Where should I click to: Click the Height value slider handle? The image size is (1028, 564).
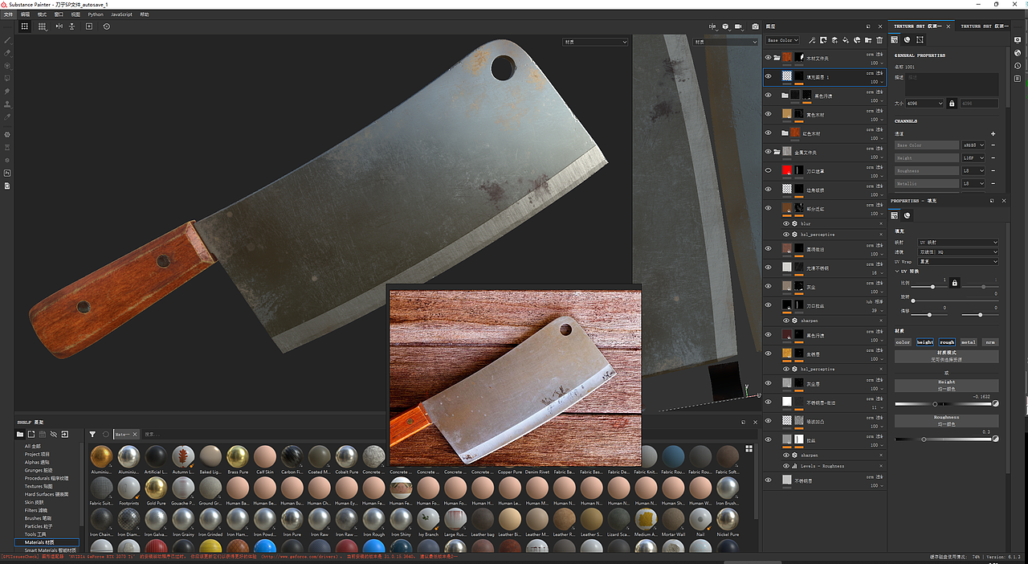[x=934, y=404]
